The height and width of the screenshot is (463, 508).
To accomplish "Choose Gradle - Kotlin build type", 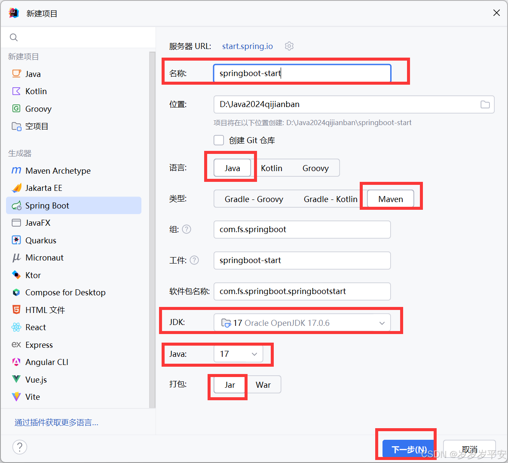I will tap(331, 199).
